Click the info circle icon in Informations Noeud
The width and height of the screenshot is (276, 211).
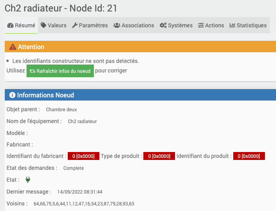tap(12, 95)
